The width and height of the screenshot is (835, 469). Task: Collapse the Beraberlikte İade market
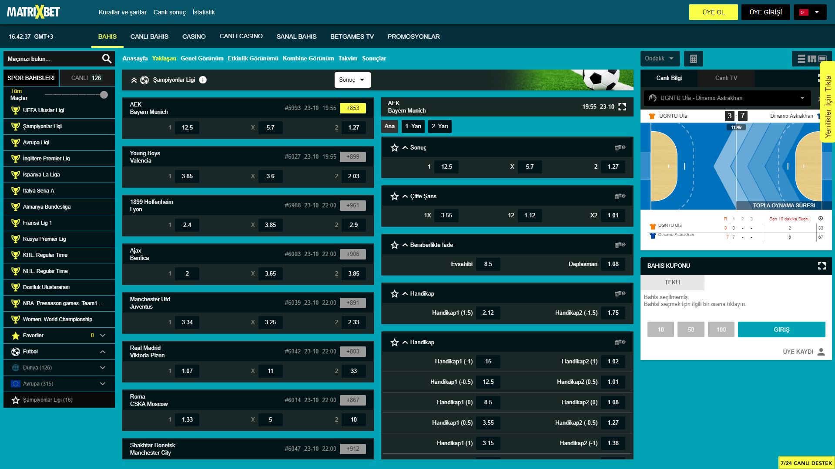click(405, 245)
